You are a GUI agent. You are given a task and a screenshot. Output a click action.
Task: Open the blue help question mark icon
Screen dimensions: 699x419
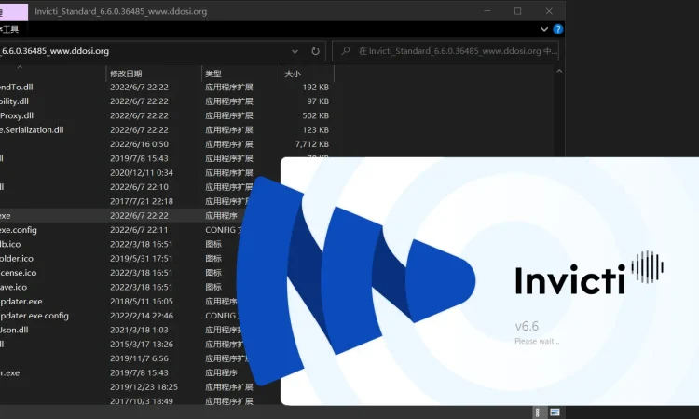(x=557, y=30)
